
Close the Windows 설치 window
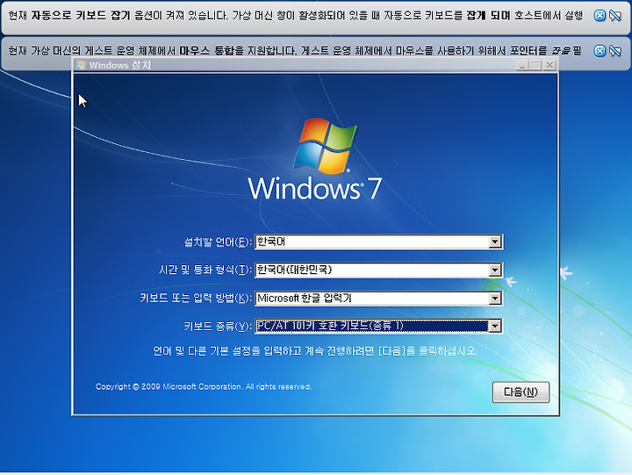click(x=549, y=65)
